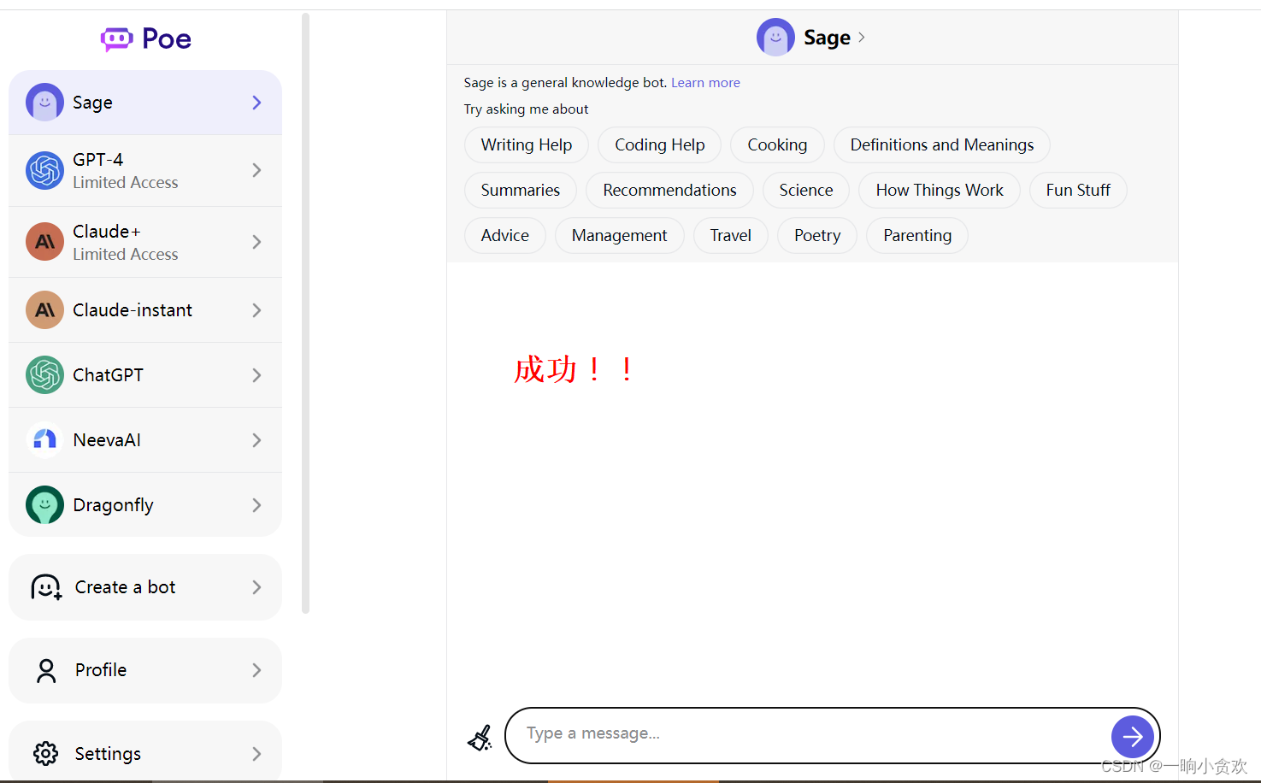
Task: Expand the NeevaAI row chevron
Action: pyautogui.click(x=256, y=440)
